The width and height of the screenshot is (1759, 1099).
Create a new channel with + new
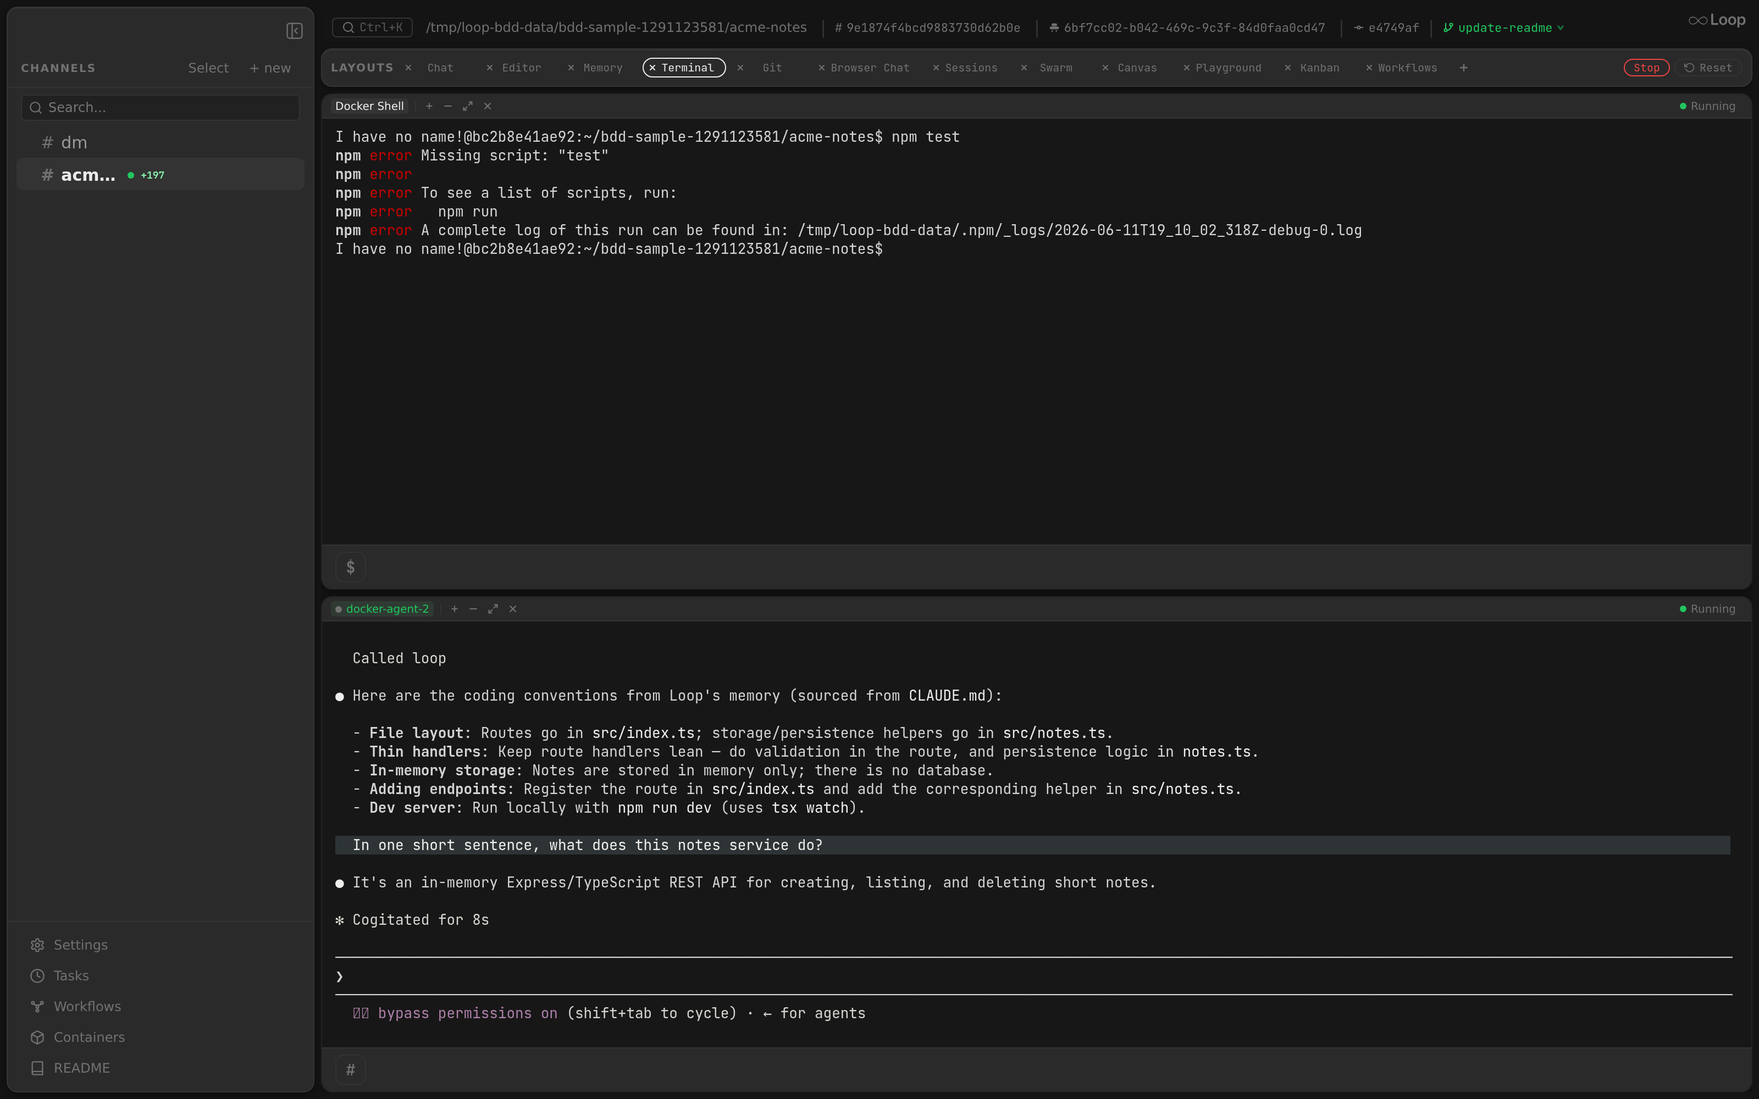pos(270,68)
